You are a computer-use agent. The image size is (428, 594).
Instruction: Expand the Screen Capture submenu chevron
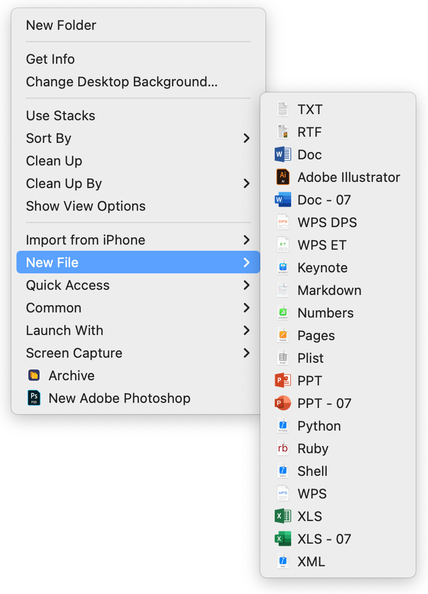246,353
